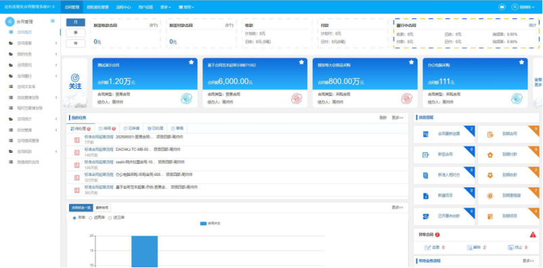Click the 到期付款 up-arrow icon
The height and width of the screenshot is (268, 543).
(490, 155)
